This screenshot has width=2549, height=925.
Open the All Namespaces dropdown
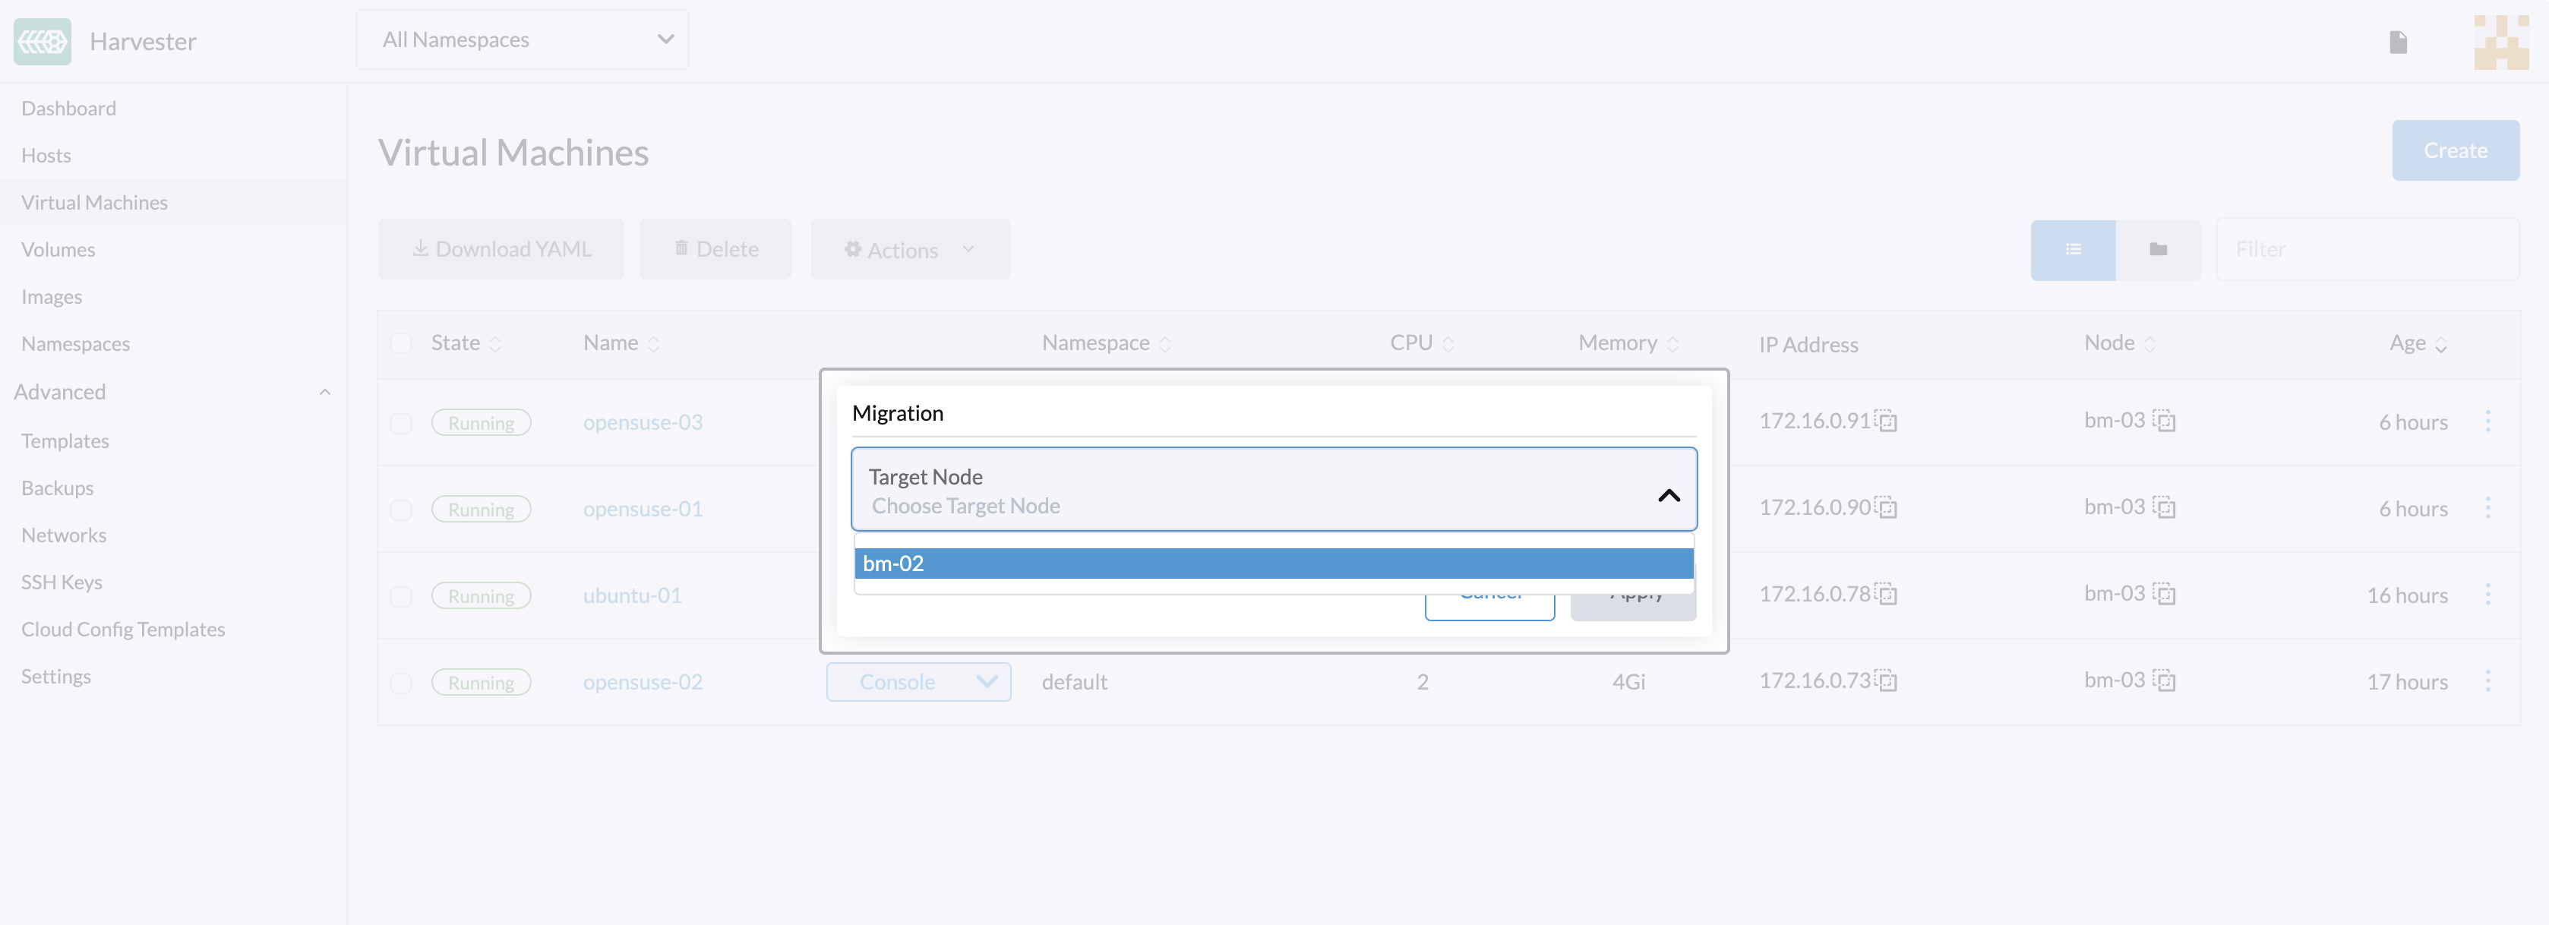(x=523, y=39)
